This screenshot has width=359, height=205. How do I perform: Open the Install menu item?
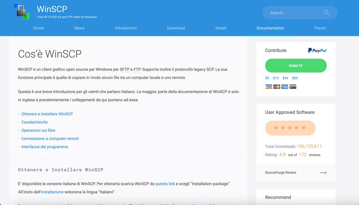pos(221,28)
